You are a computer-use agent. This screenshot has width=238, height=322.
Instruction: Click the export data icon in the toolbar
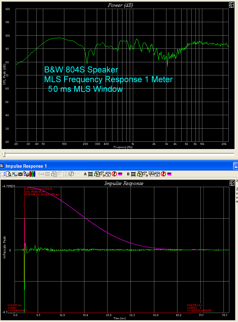point(15,174)
